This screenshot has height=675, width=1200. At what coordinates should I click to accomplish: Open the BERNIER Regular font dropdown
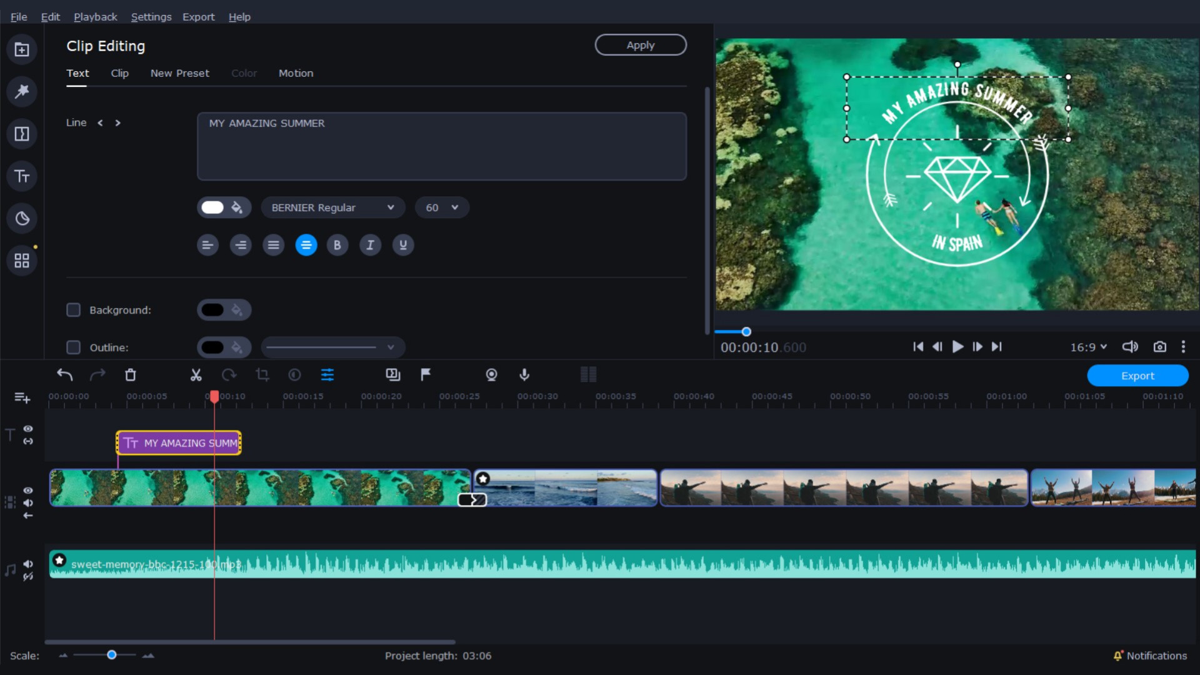tap(332, 207)
